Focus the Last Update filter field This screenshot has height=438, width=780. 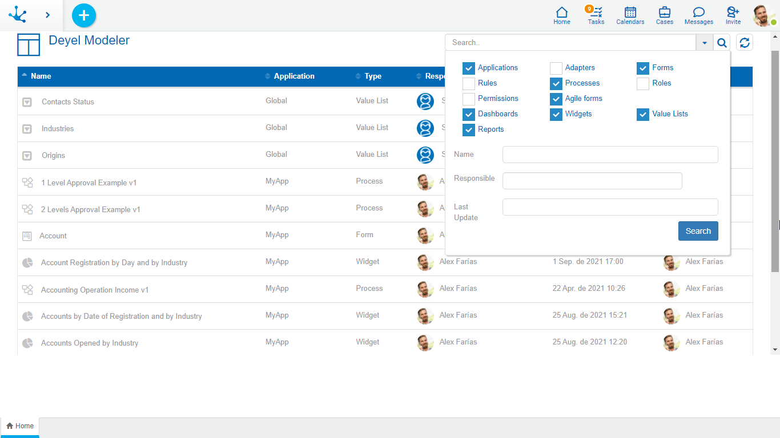tap(610, 207)
